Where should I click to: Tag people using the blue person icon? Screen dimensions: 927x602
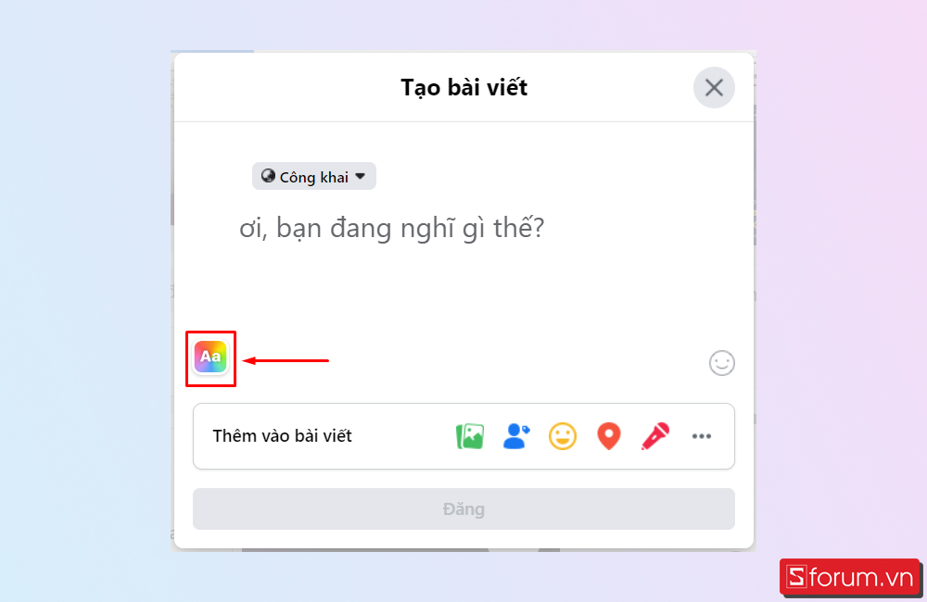point(516,436)
